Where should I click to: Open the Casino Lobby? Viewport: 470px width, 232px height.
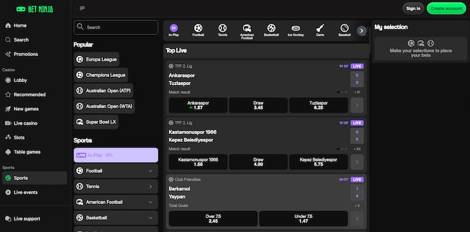[x=20, y=80]
